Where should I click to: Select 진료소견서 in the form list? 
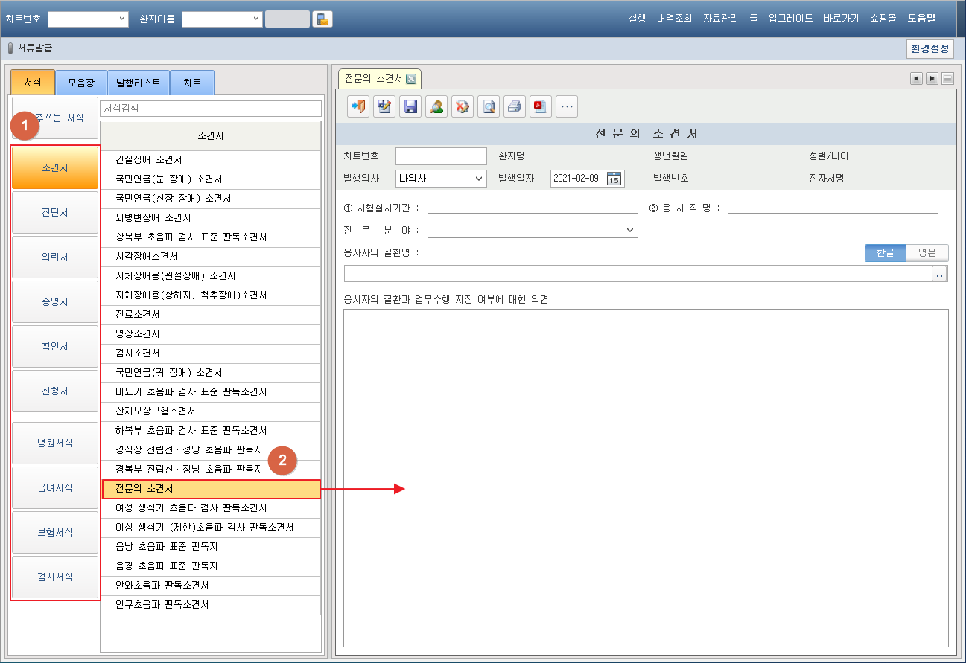tap(138, 315)
